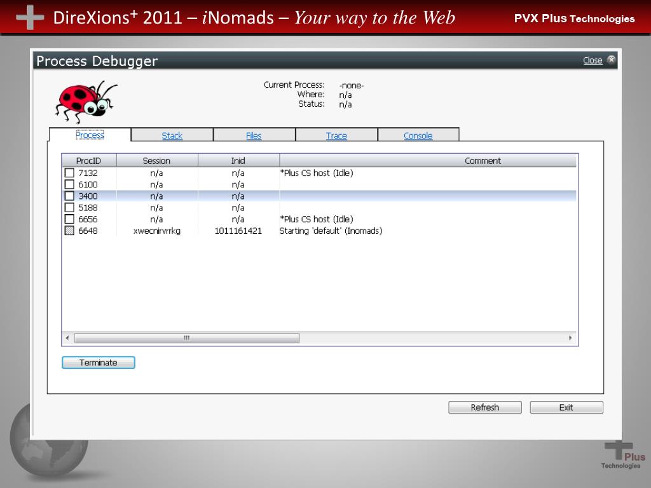Open the Files tab
Viewport: 651px width, 488px height.
[254, 136]
